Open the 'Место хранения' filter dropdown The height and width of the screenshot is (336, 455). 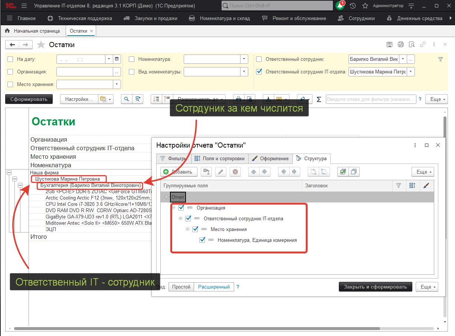click(x=117, y=85)
